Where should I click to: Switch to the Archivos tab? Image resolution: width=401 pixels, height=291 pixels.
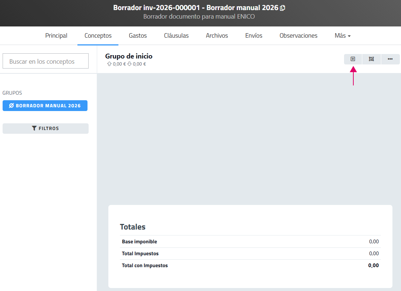(x=217, y=36)
